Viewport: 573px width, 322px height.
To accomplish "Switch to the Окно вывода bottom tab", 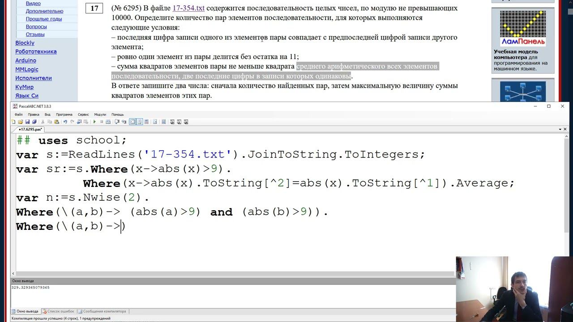I will tap(26, 311).
